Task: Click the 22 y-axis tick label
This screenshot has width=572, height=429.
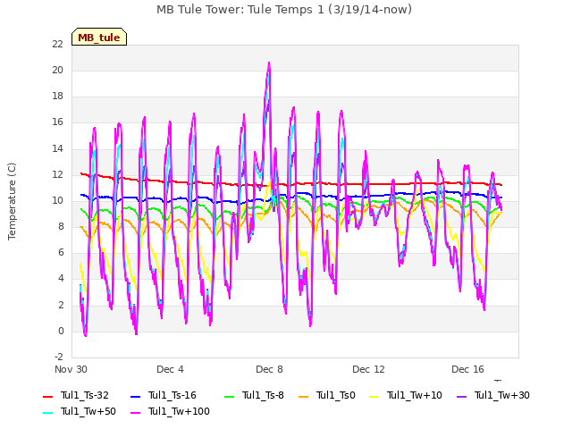Action: (57, 44)
